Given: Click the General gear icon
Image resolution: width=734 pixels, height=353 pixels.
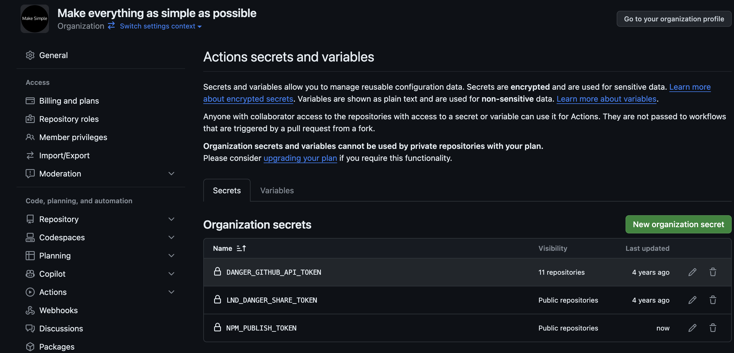Looking at the screenshot, I should (30, 55).
